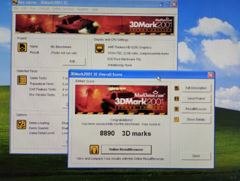This screenshot has width=240, height=181.
Task: Click the 'Pro Version Tests:' label
Action: pyautogui.click(x=42, y=95)
